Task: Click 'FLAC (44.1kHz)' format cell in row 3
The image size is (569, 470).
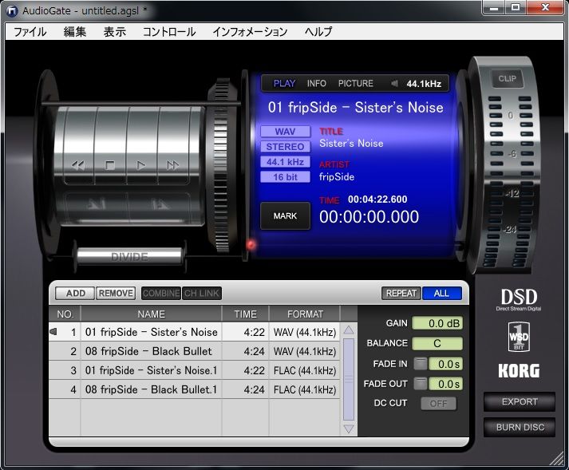Action: click(305, 370)
